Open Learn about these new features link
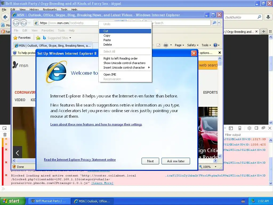Viewport: 273px width, 205px height. (96, 124)
